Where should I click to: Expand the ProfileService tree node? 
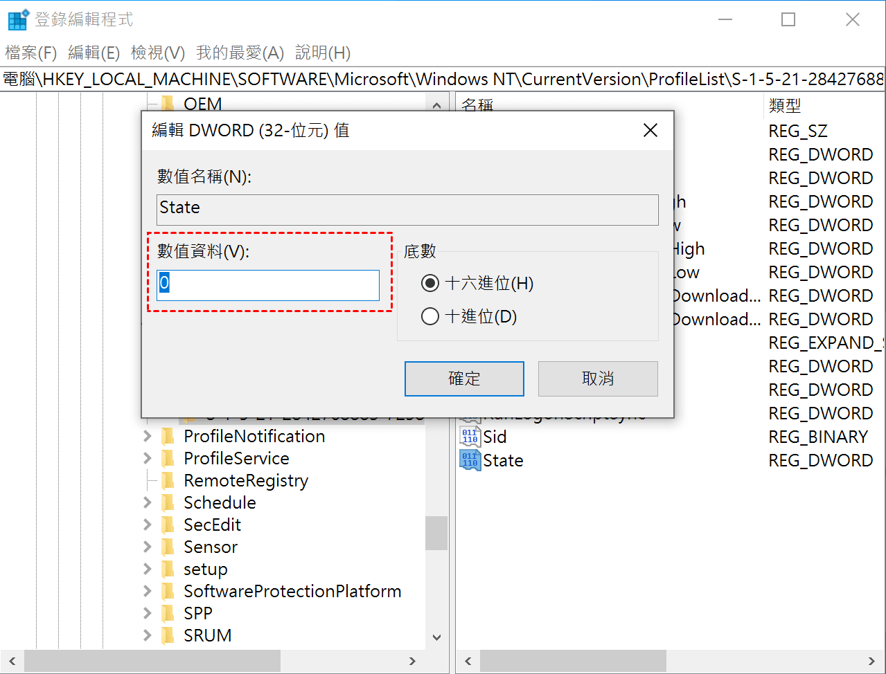point(147,458)
